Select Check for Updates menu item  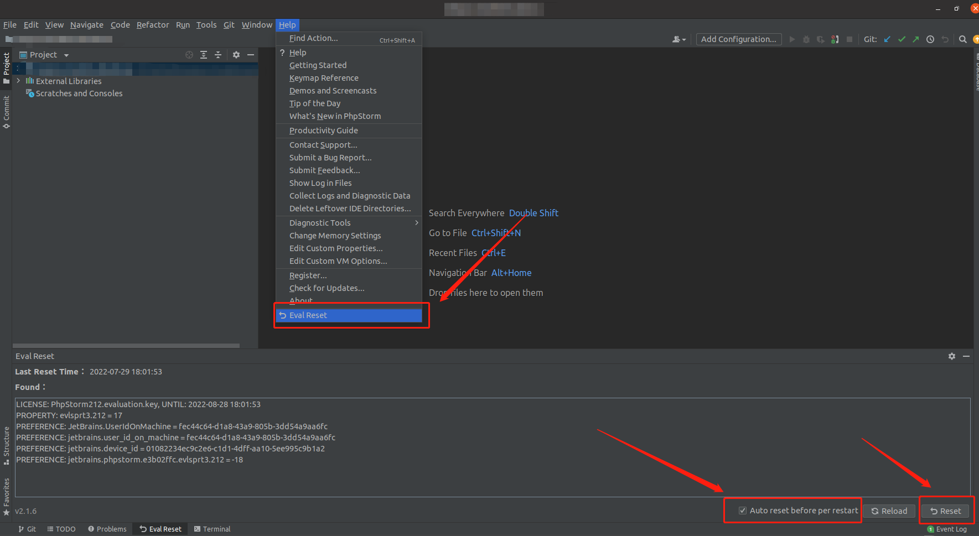pos(349,288)
